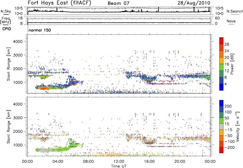
Task: Click "4000" tick on the Power panel range axis
Action: pyautogui.click(x=18, y=42)
